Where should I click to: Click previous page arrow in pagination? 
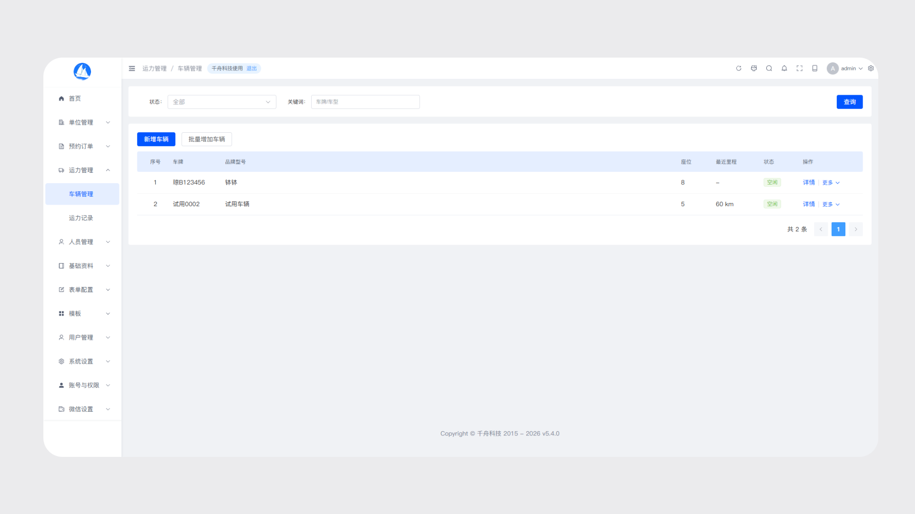(x=821, y=229)
